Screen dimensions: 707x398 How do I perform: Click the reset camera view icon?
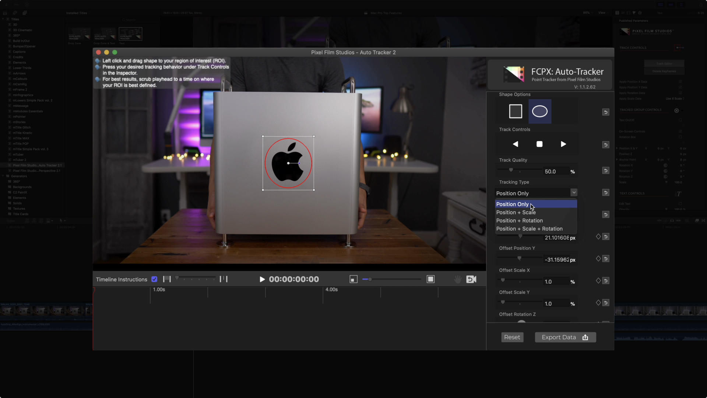click(x=471, y=279)
